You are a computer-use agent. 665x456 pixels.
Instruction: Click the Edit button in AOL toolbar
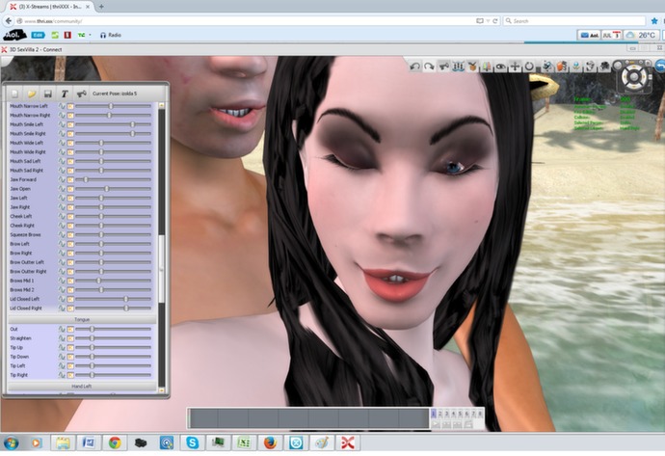tap(38, 36)
